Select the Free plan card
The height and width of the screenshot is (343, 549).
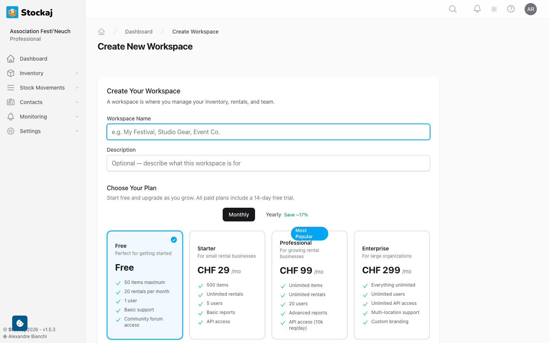coord(145,285)
